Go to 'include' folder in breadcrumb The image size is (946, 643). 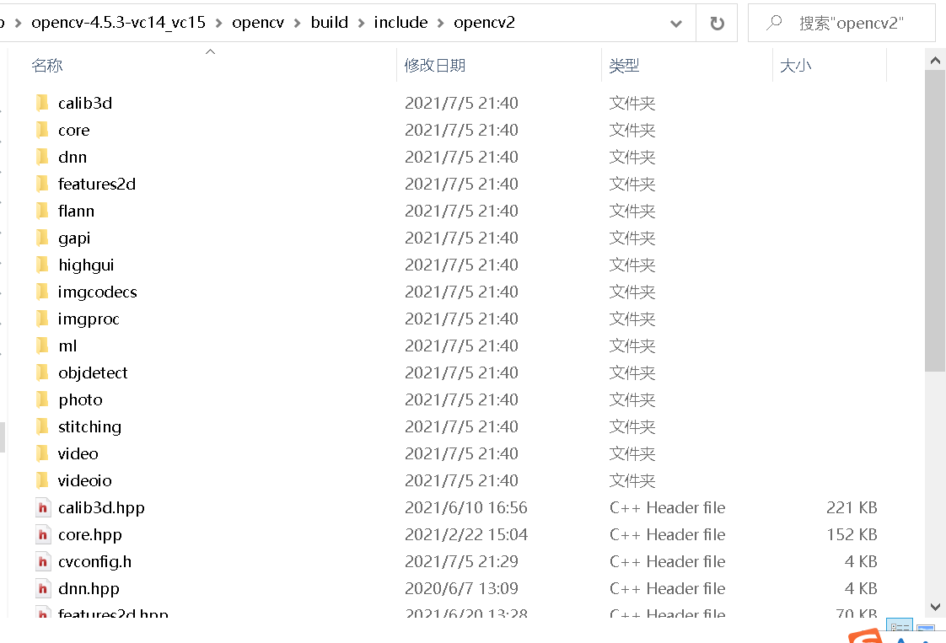tap(400, 23)
